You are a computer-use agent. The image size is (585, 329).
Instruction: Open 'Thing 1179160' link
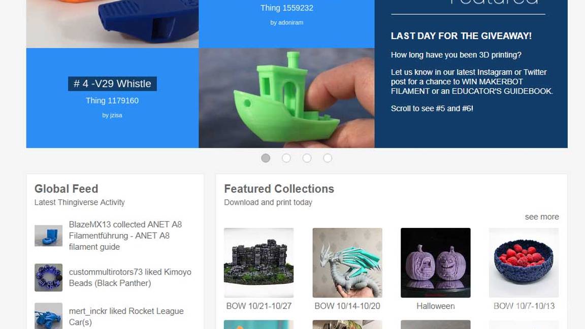pyautogui.click(x=112, y=101)
